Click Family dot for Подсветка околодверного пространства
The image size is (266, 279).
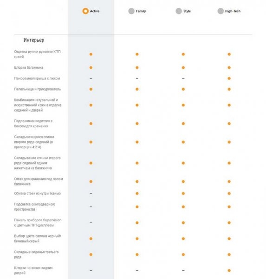pyautogui.click(x=137, y=207)
